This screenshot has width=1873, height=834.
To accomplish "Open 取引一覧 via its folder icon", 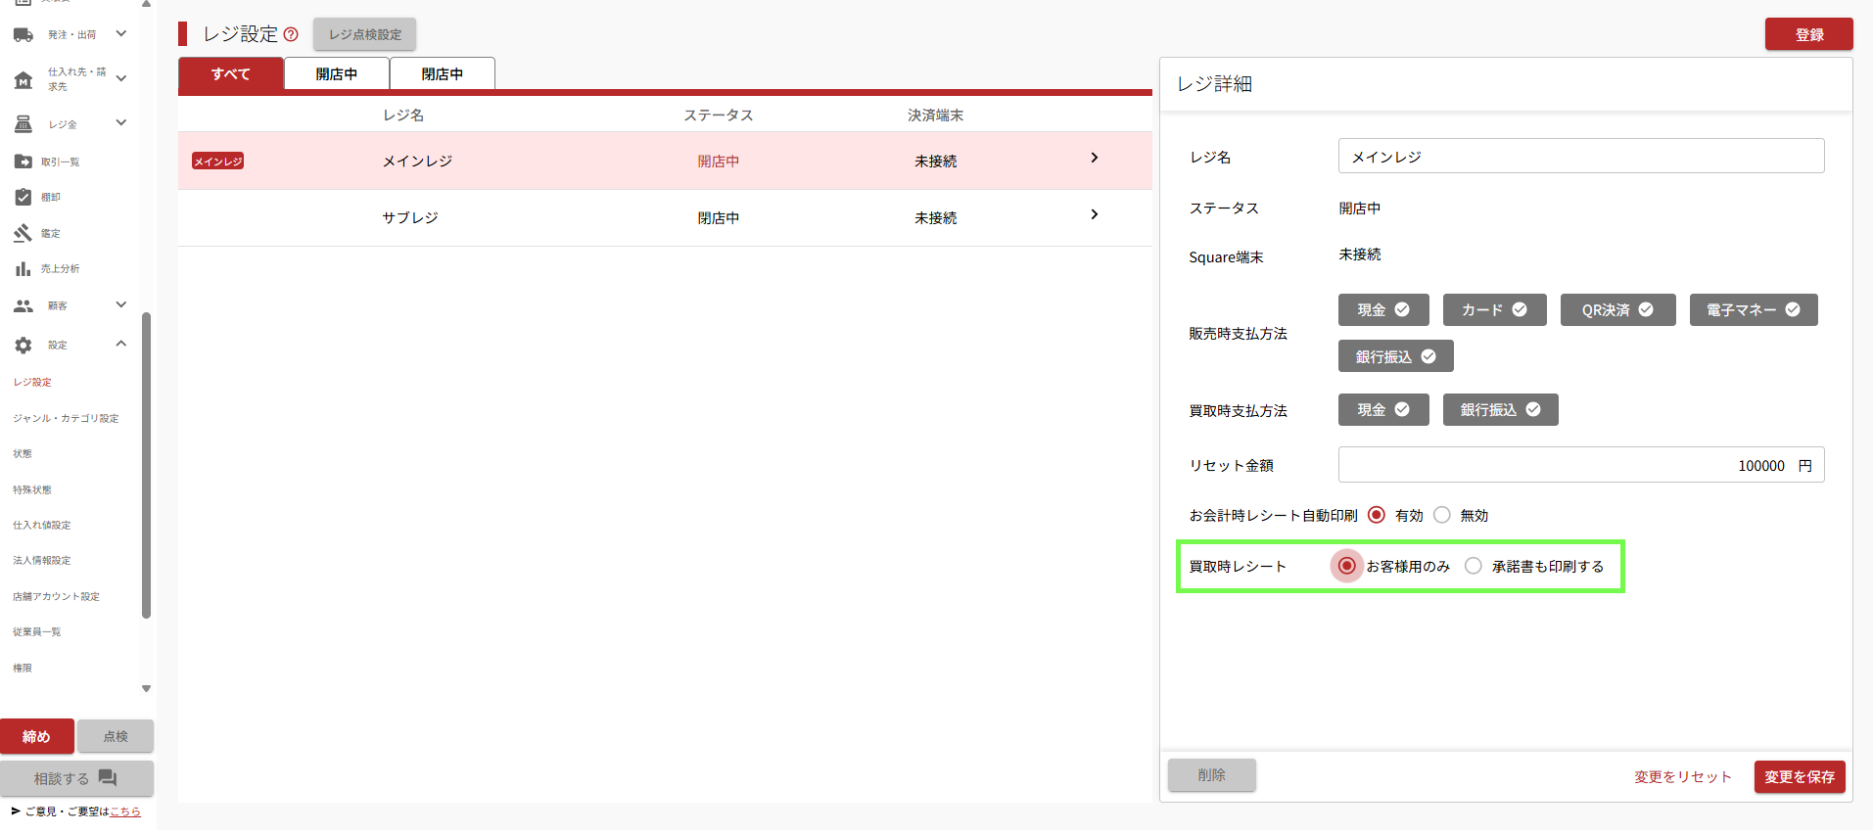I will pos(23,162).
